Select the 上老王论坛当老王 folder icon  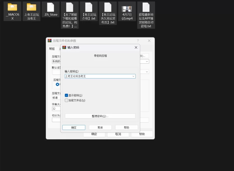tap(31, 7)
